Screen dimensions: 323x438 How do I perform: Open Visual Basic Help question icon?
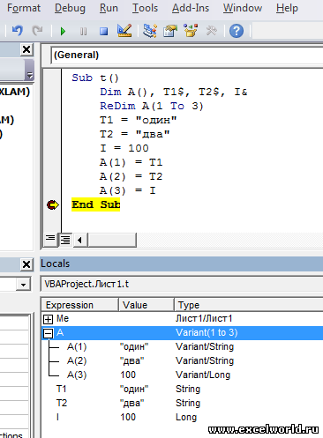click(237, 31)
